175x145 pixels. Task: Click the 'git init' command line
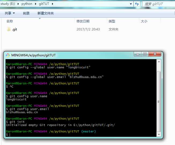point(15,122)
